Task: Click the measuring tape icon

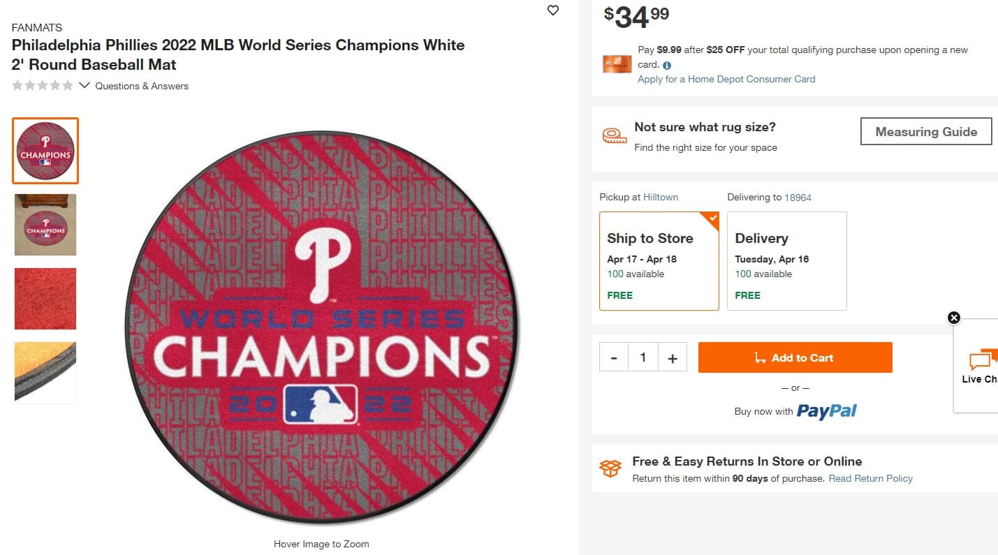Action: click(x=614, y=136)
